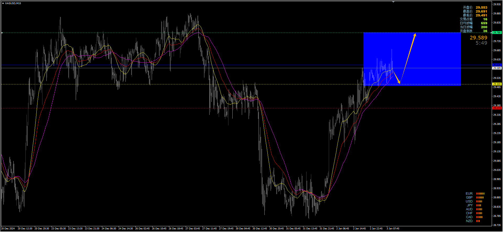Viewport: 503px width, 232px height.
Task: Click the 29.685 price scale value
Action: (497, 50)
